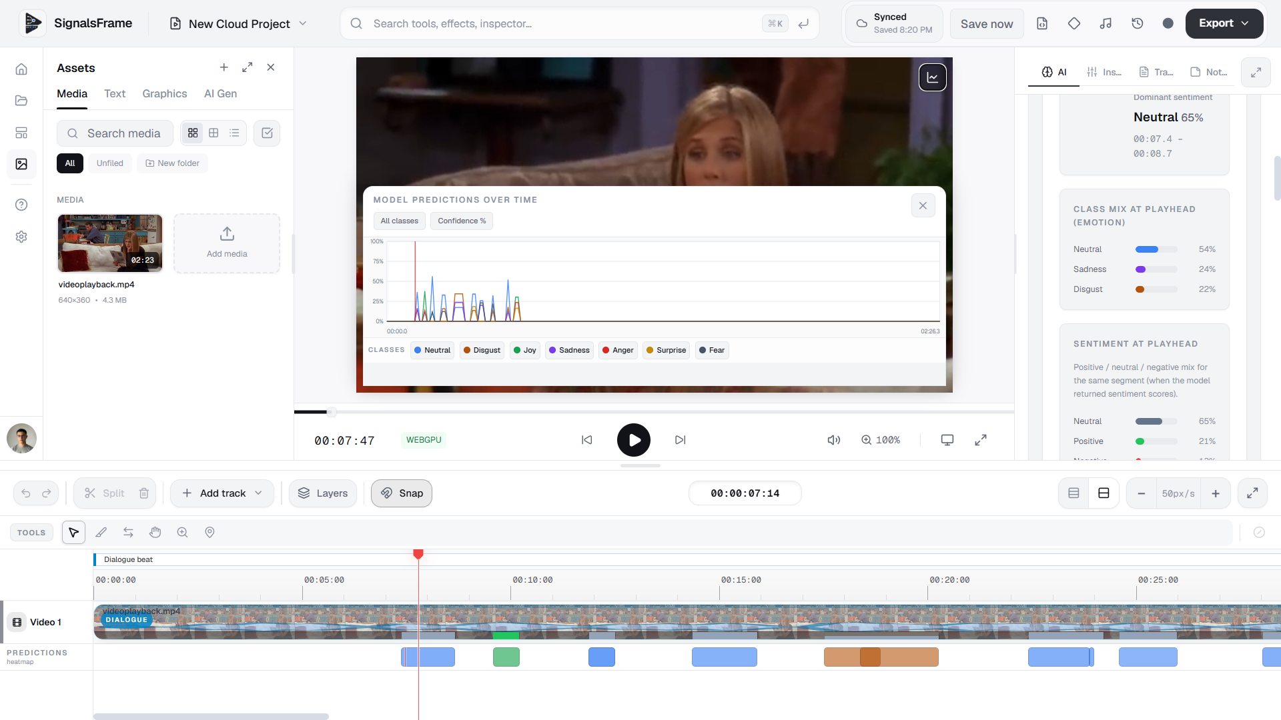Open the media library sidebar icon
This screenshot has width=1281, height=720.
click(x=21, y=164)
